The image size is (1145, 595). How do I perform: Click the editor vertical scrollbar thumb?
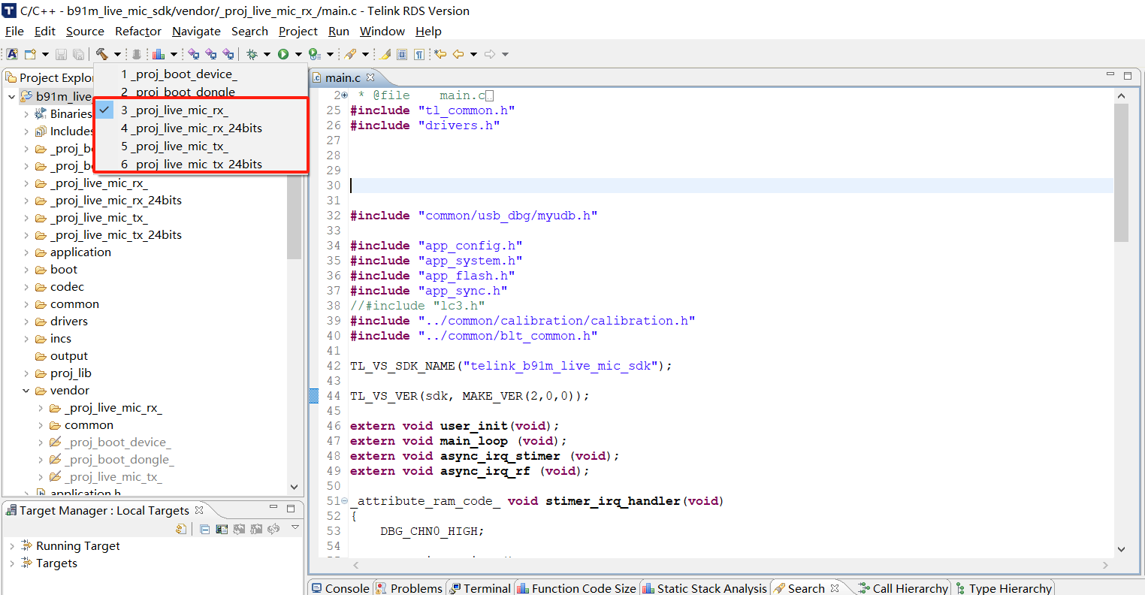(x=1121, y=173)
